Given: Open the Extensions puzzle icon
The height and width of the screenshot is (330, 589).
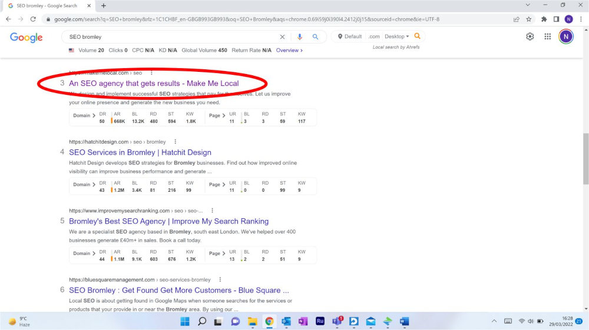Looking at the screenshot, I should [x=544, y=19].
